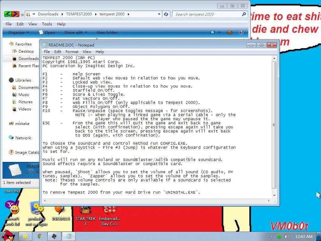Select Desktop under Favorites
Viewport: 321px width, 241px height.
(x=26, y=51)
